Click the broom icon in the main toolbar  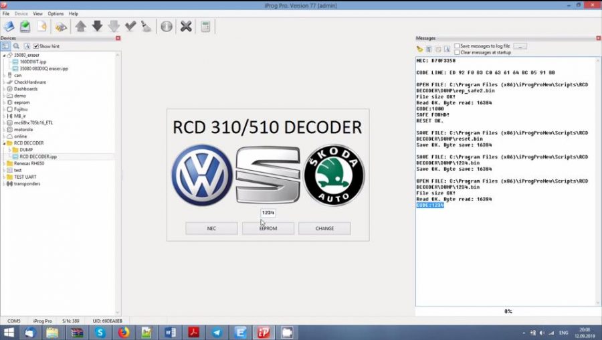(146, 26)
